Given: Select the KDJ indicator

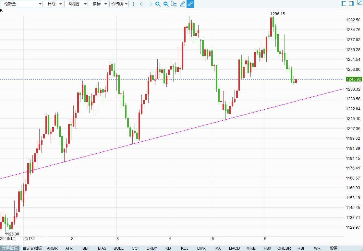Looking at the screenshot, I should (x=185, y=248).
